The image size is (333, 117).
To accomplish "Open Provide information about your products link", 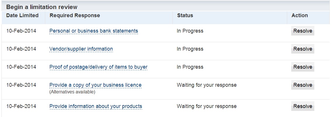I will [x=95, y=106].
